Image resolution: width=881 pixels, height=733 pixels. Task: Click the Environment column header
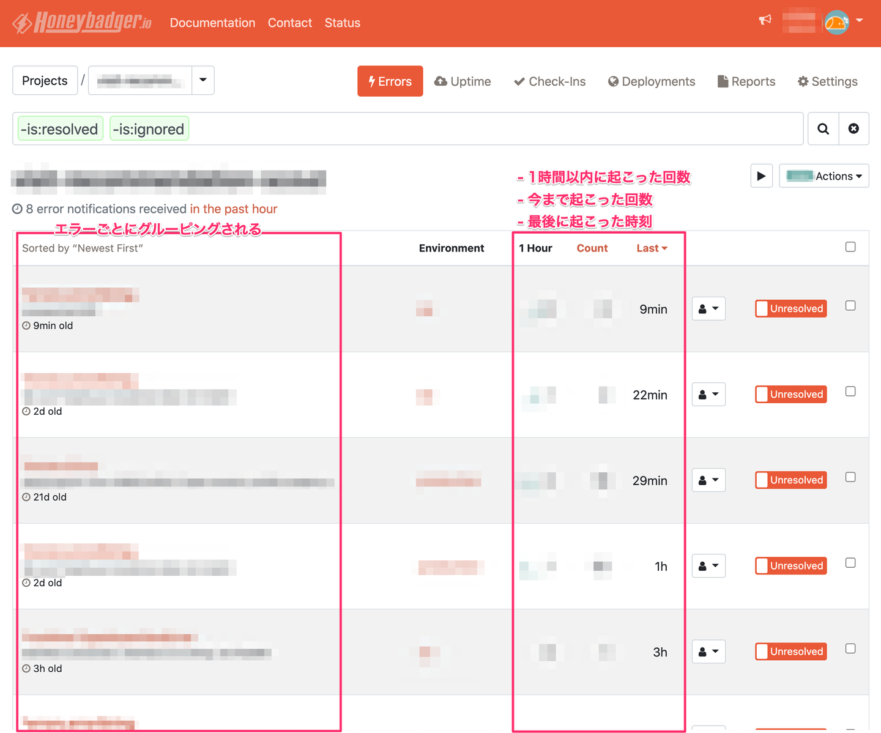(x=452, y=248)
